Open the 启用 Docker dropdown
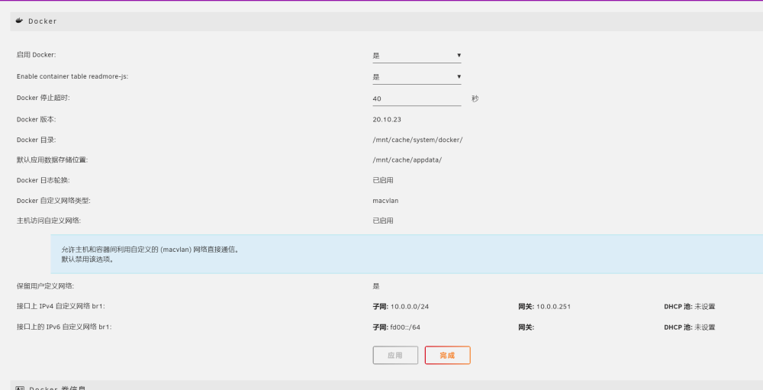 pos(417,56)
